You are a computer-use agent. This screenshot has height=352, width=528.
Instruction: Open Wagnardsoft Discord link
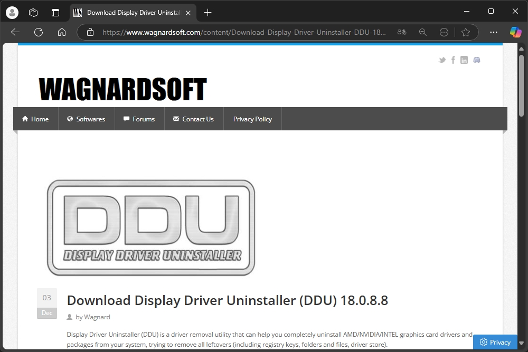[477, 60]
